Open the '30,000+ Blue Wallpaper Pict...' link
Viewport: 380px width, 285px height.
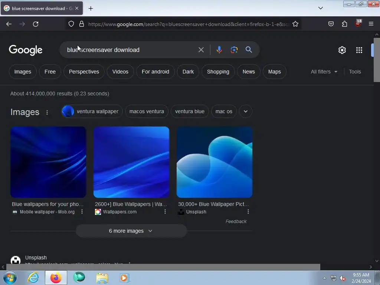(213, 204)
